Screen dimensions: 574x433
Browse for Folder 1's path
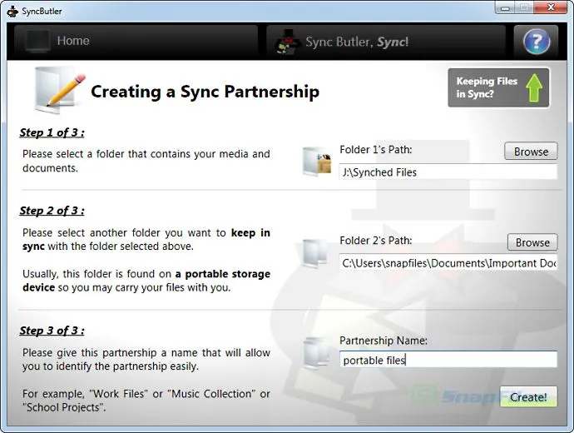tap(531, 152)
